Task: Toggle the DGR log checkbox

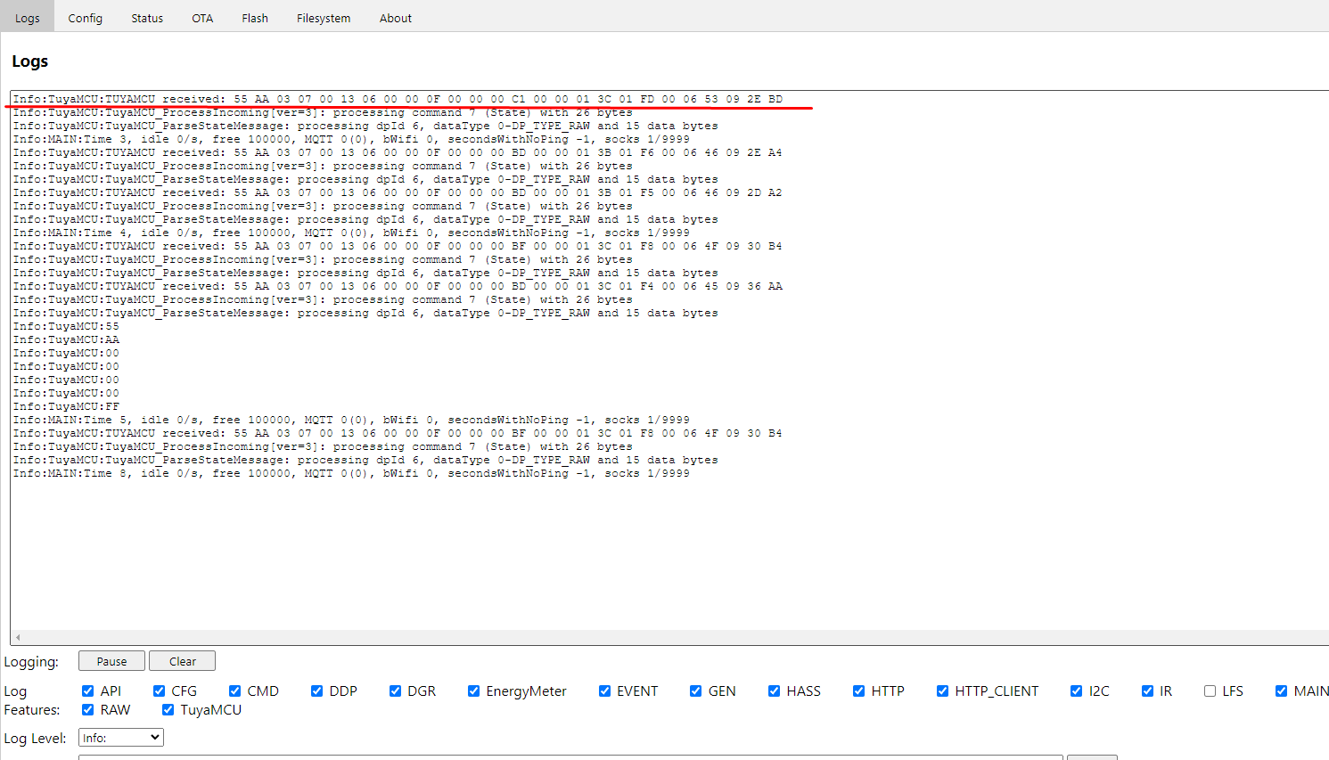Action: click(395, 691)
